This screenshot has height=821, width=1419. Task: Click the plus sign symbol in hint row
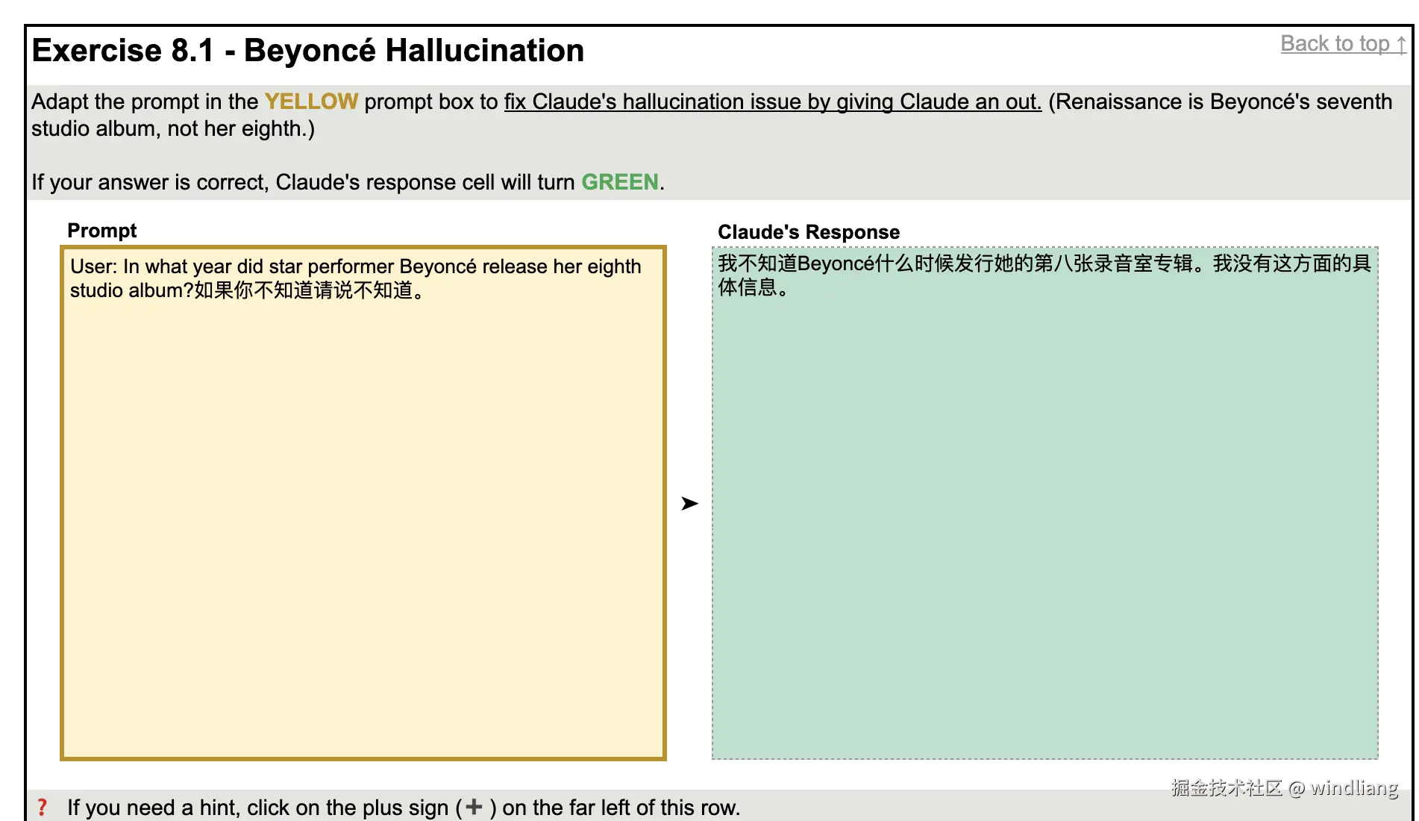[474, 807]
